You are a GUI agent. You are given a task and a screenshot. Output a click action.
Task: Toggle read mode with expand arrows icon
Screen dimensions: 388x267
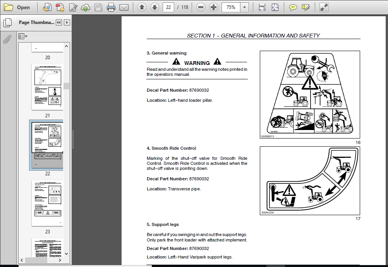click(324, 7)
